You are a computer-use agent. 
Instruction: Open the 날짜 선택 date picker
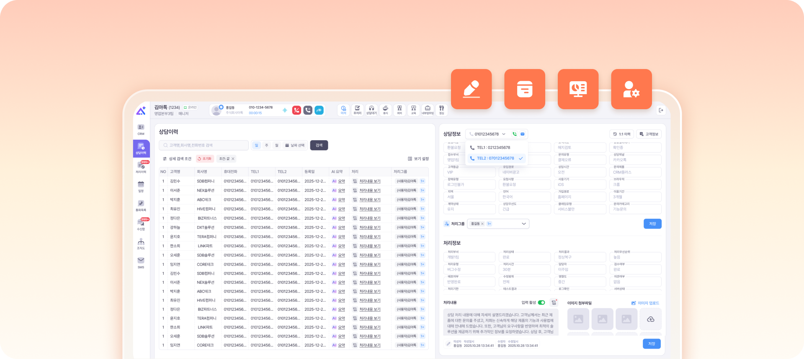click(295, 145)
